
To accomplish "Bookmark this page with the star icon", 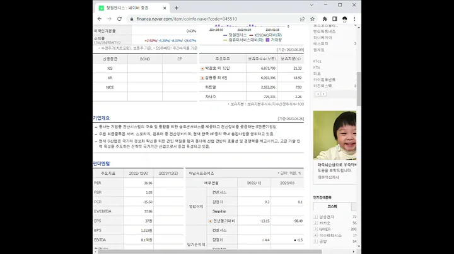I will pyautogui.click(x=312, y=19).
